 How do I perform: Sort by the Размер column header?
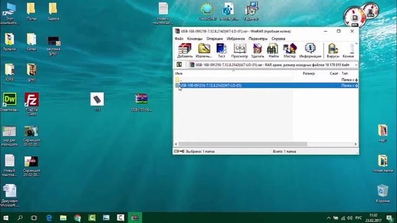pyautogui.click(x=309, y=73)
